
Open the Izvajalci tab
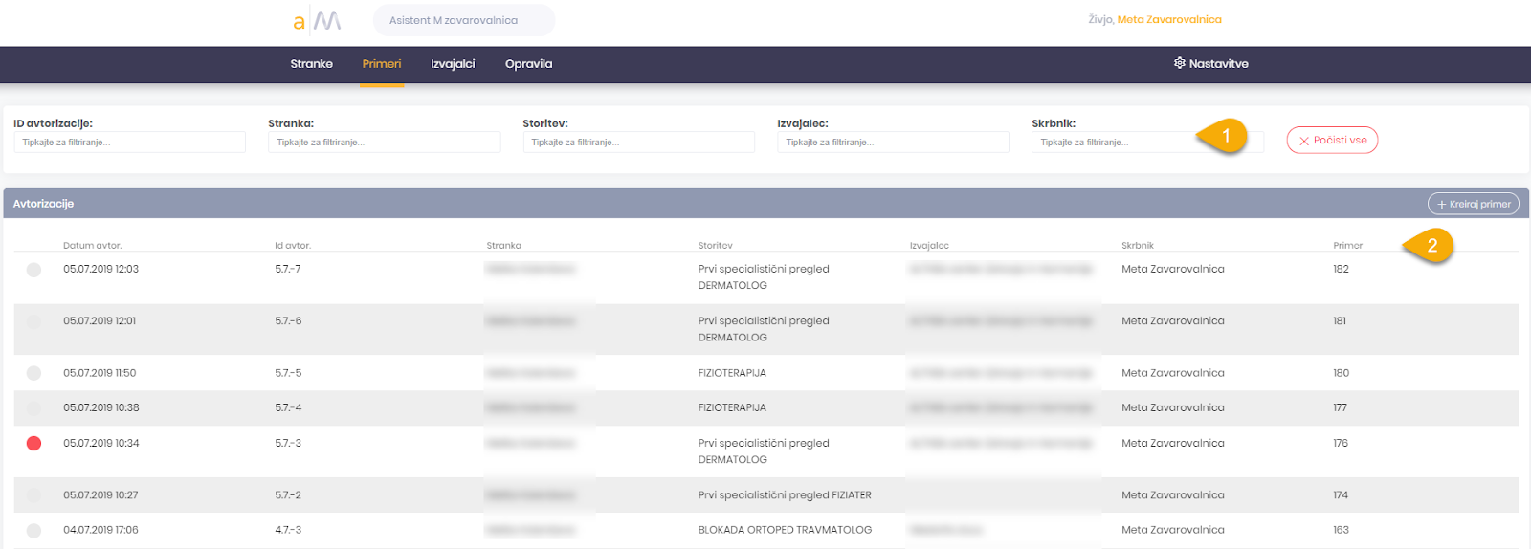pos(453,64)
